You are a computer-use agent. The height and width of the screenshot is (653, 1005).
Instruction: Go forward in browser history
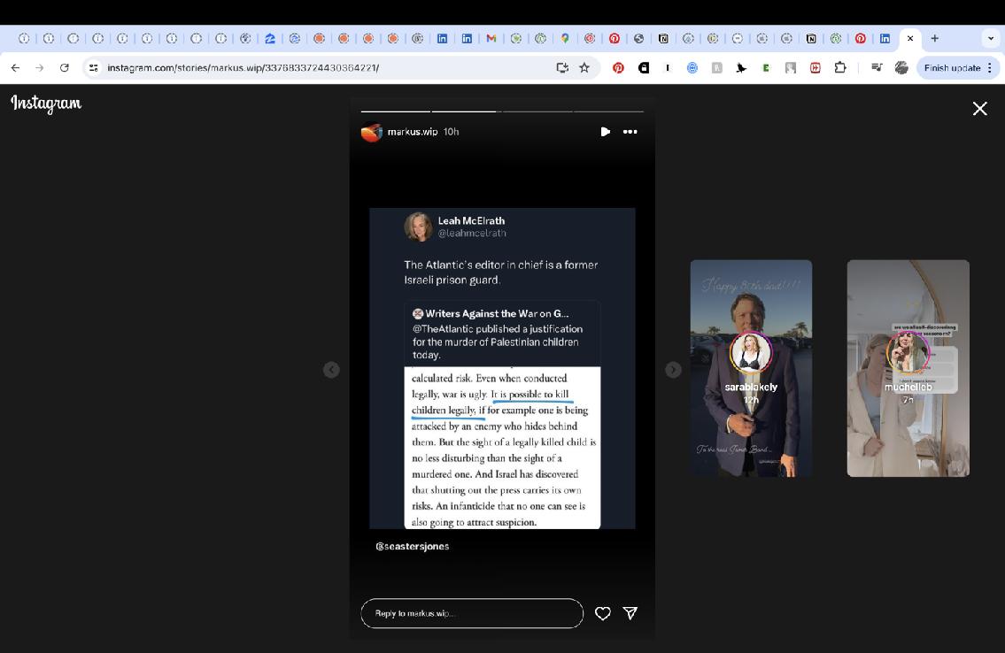click(x=40, y=68)
